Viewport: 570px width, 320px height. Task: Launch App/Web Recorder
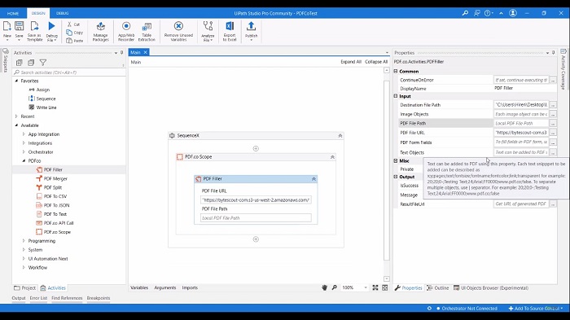coord(126,31)
